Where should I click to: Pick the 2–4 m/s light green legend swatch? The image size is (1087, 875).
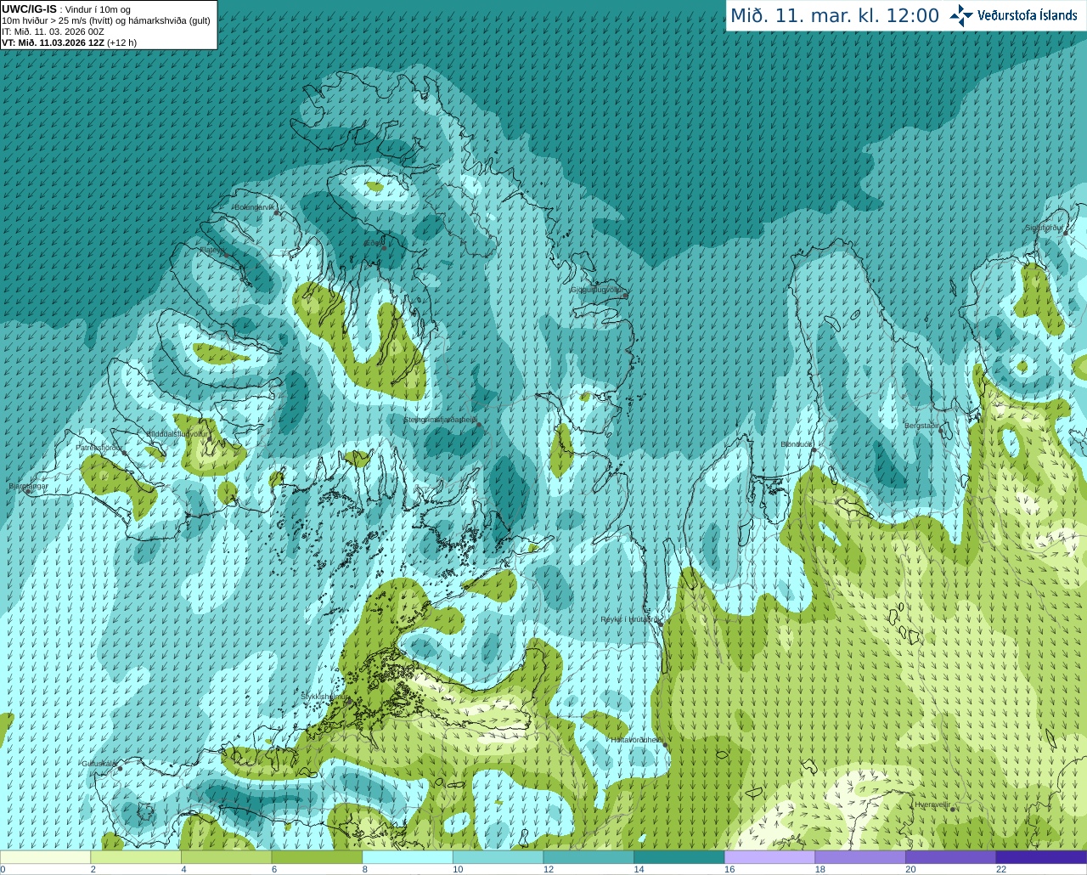point(136,857)
